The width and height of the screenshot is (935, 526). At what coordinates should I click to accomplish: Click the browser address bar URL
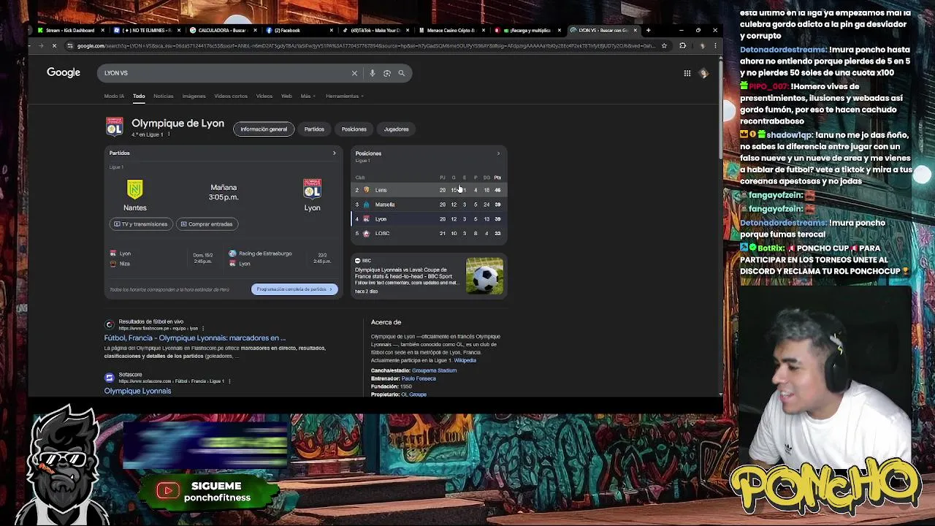click(365, 46)
